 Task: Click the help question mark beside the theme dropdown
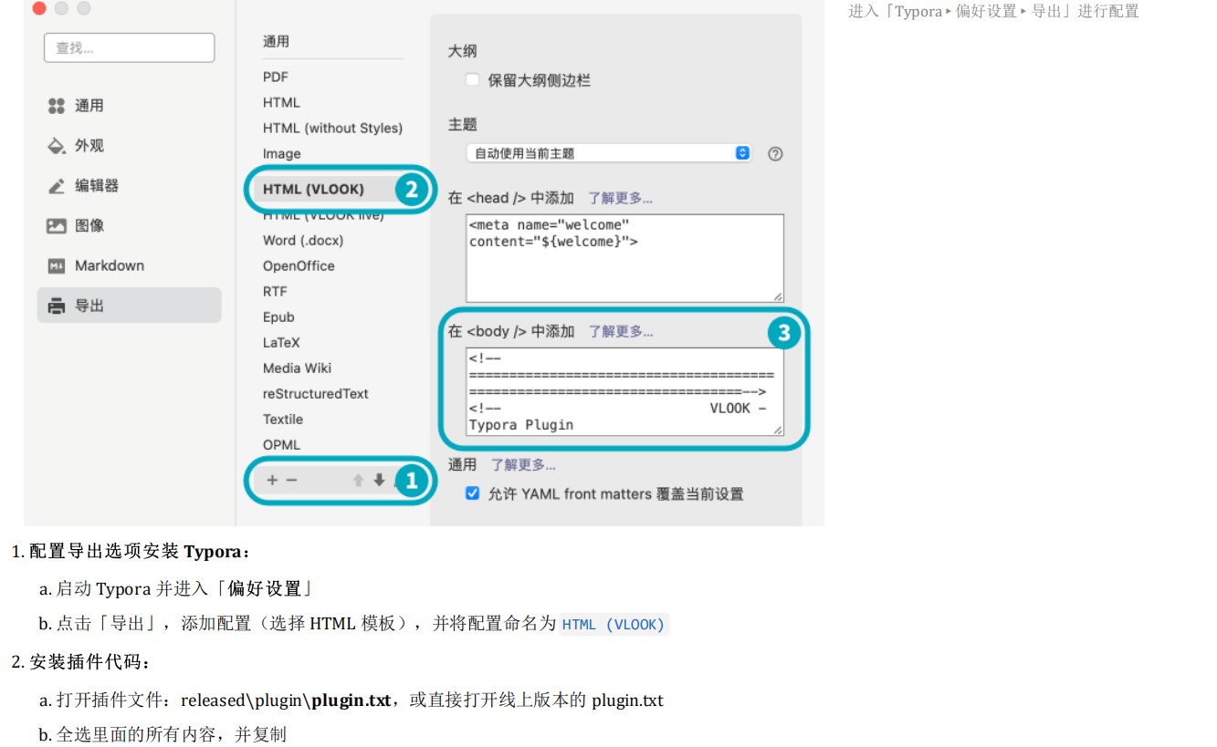pos(775,154)
